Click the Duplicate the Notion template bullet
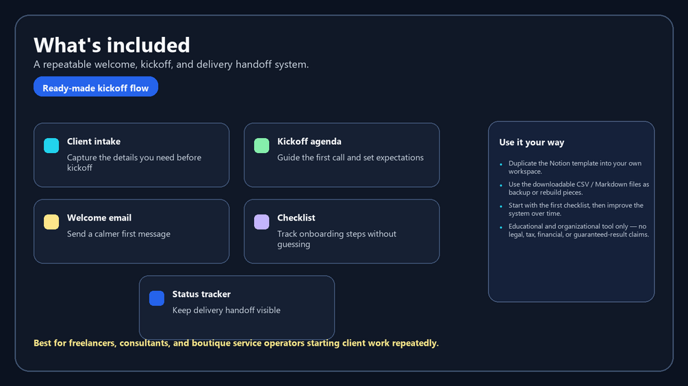Image resolution: width=688 pixels, height=386 pixels. pyautogui.click(x=575, y=167)
